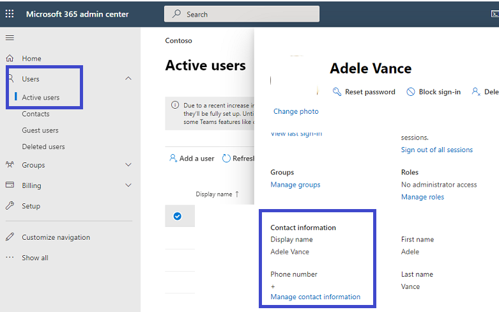The height and width of the screenshot is (312, 499).
Task: Click the Search input field
Action: pos(242,14)
